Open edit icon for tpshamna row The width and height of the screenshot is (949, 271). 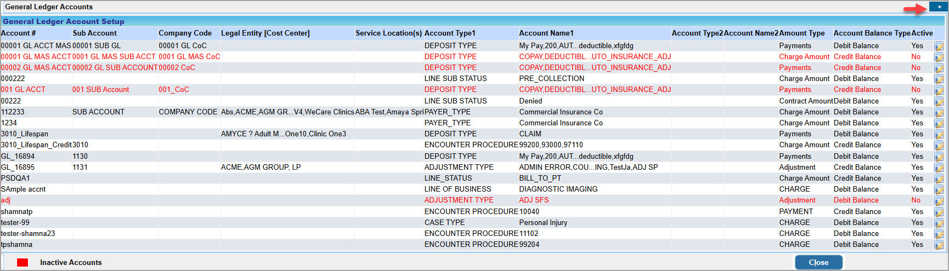click(x=939, y=245)
